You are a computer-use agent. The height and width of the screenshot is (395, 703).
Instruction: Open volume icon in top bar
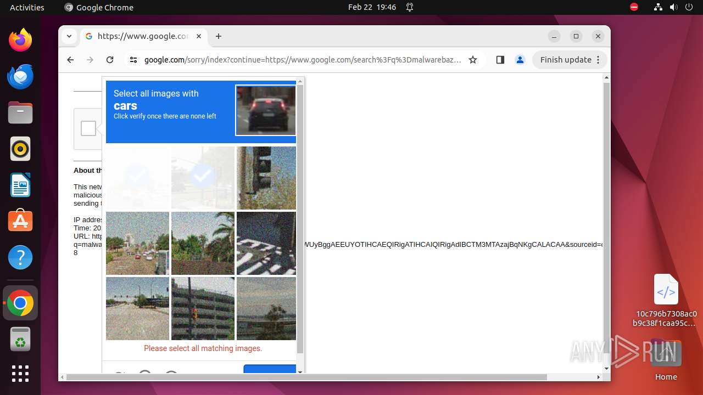click(673, 7)
